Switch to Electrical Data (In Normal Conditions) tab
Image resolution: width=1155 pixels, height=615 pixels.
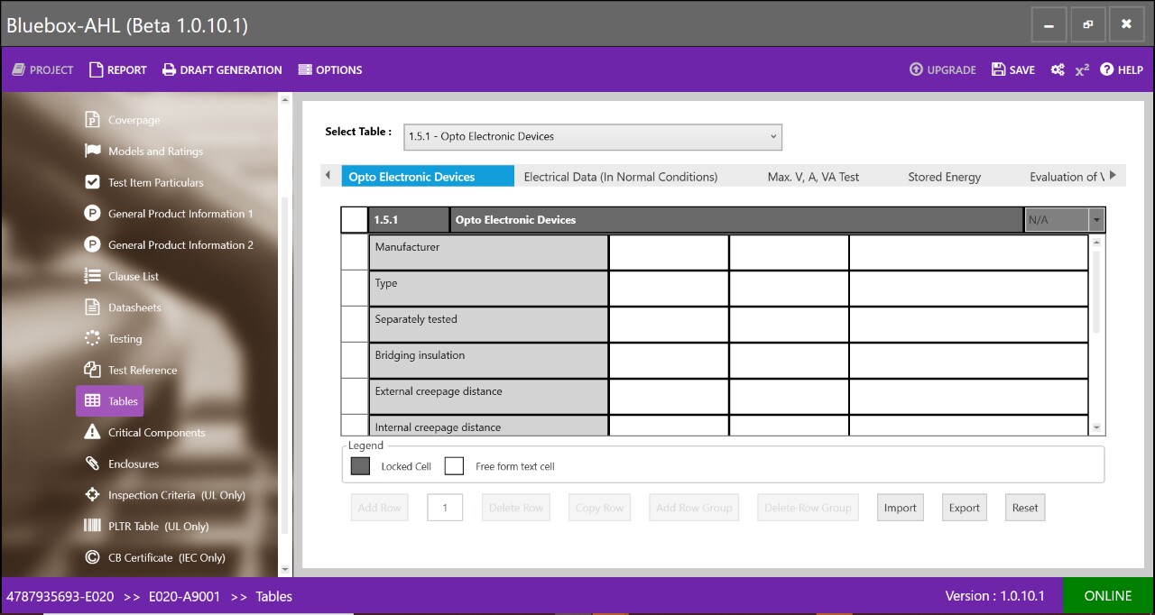coord(620,176)
